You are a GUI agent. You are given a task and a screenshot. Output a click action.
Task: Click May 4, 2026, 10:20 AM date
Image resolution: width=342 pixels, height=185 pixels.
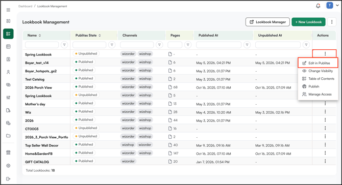[x=213, y=112]
